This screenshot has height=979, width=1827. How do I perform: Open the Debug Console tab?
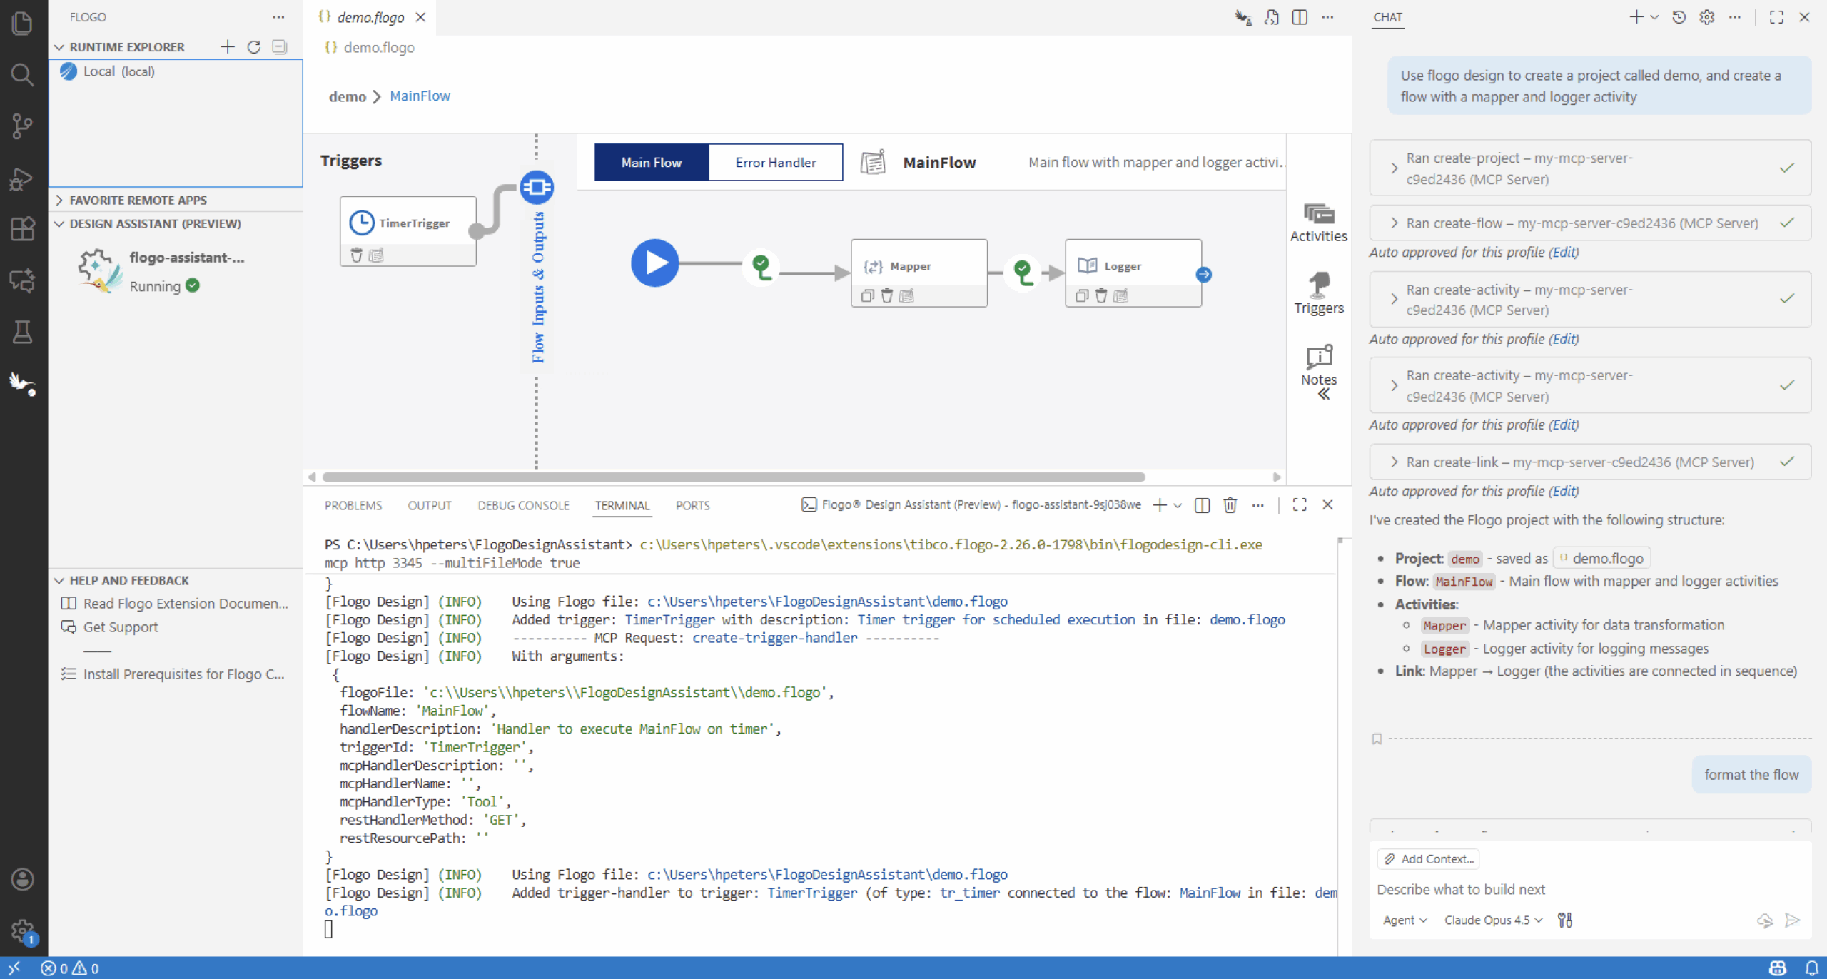point(522,505)
